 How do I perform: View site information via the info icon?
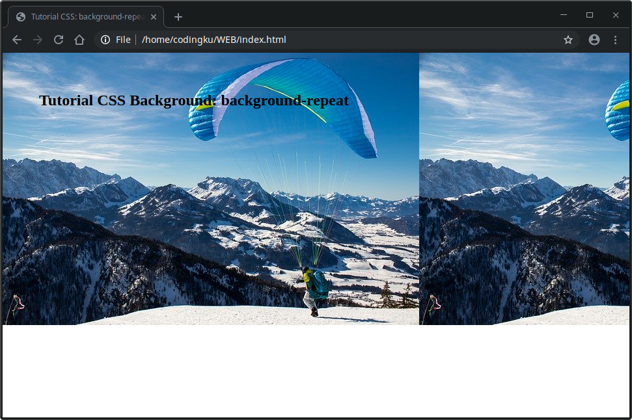[x=105, y=40]
